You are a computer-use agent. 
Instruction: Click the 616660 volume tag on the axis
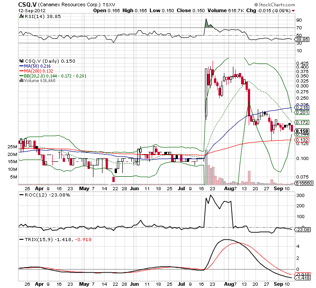click(301, 183)
